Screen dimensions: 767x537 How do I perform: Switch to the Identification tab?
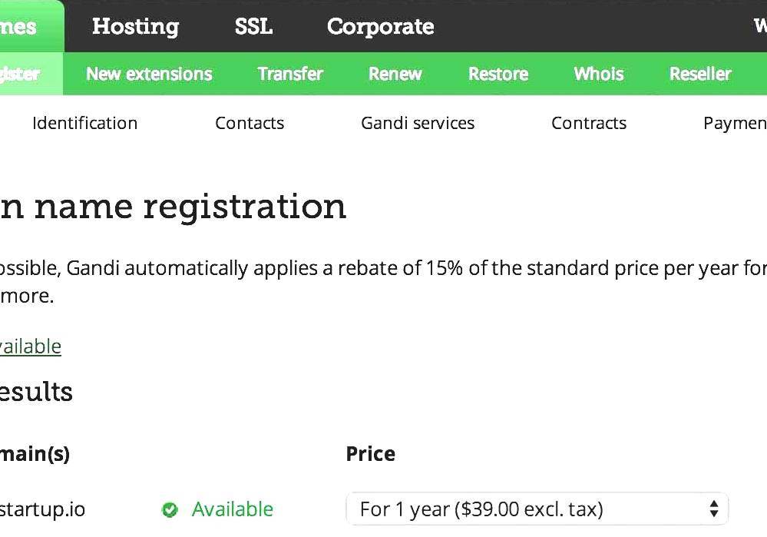pos(84,123)
